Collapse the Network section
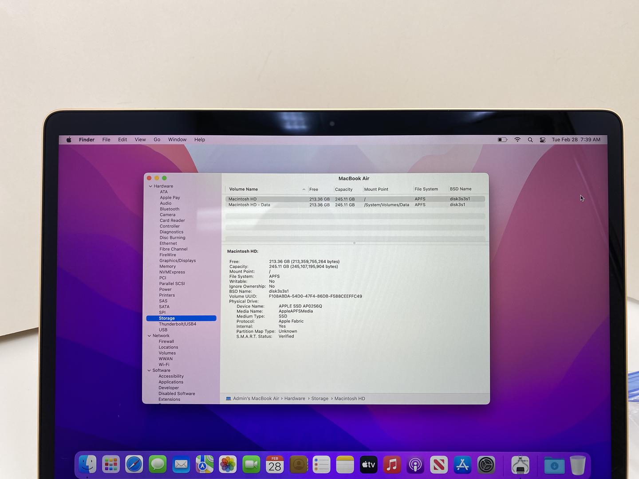 point(149,336)
